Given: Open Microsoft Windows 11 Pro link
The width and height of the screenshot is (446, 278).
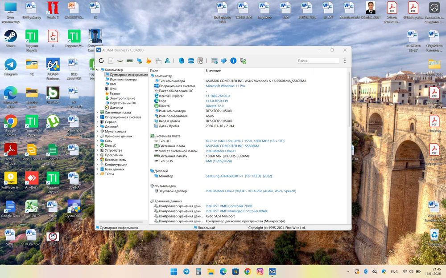Looking at the screenshot, I should [225, 86].
